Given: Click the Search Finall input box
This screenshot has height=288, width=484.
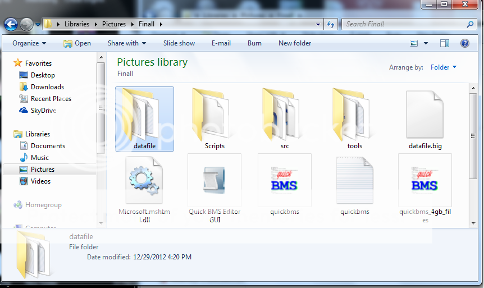Looking at the screenshot, I should pyautogui.click(x=404, y=24).
